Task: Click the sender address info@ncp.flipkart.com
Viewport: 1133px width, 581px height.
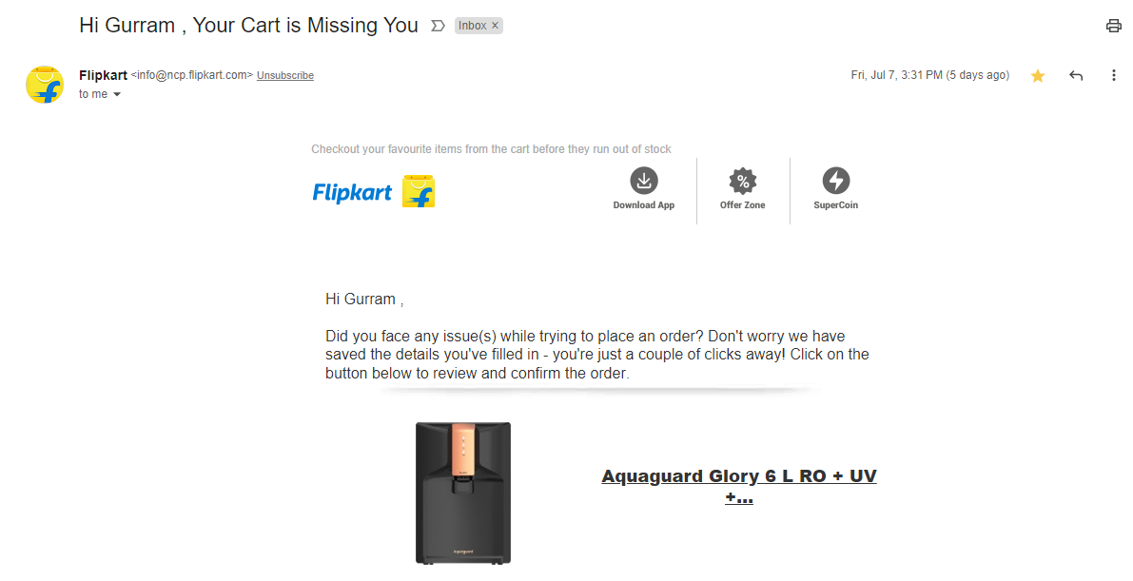Action: pos(192,75)
